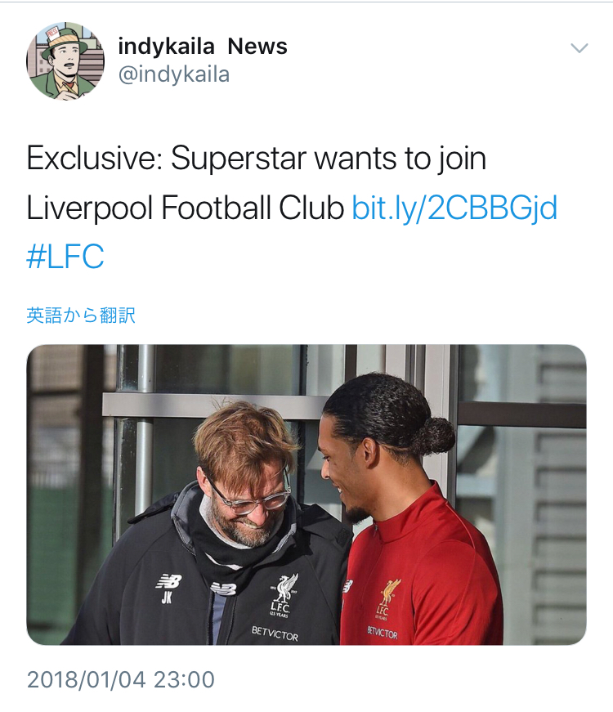
Task: Click the "Exclusive: Superstar wants to join" text
Action: point(257,159)
